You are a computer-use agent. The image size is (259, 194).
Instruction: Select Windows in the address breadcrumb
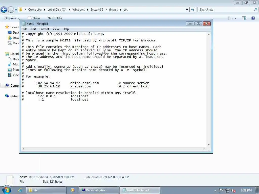pyautogui.click(x=78, y=10)
